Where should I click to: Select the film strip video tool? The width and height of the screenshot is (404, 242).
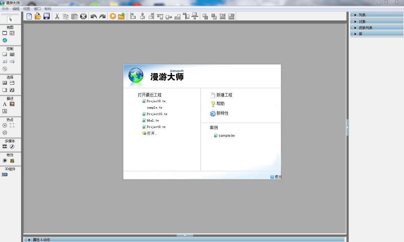point(5,147)
